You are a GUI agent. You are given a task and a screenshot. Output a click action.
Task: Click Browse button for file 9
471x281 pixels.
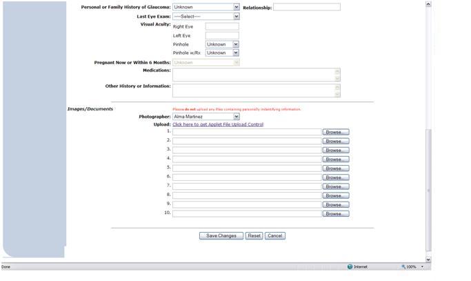coord(336,204)
